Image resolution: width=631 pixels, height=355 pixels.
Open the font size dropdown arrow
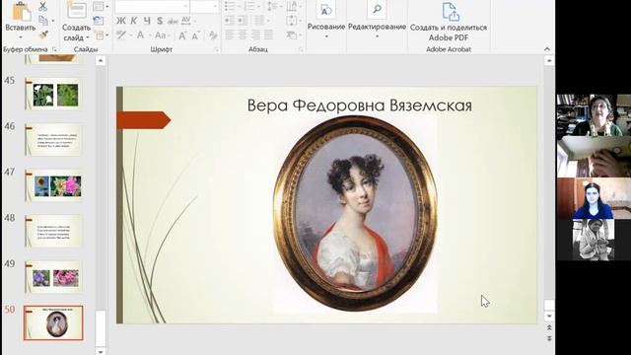point(215,6)
